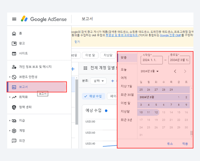The height and width of the screenshot is (161, 200).
Task: Click the 시작일 date input field
Action: pyautogui.click(x=152, y=60)
